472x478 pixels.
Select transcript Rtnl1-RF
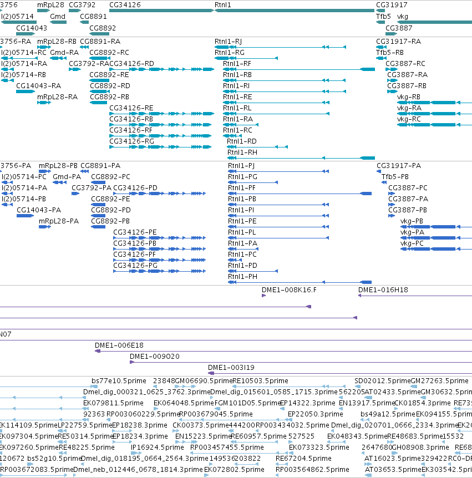[x=237, y=64]
